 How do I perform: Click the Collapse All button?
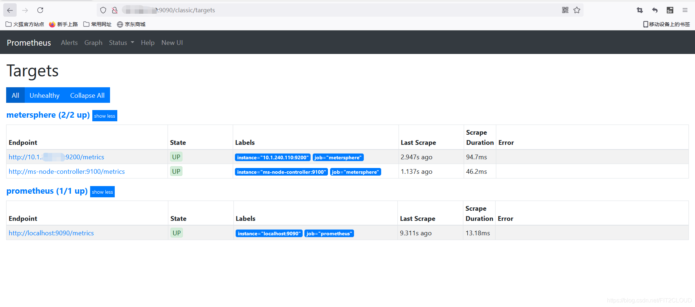(87, 95)
